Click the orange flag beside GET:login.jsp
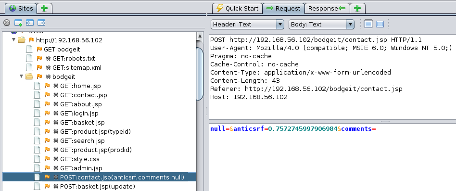Viewport: 456px width, 191px height. pos(47,113)
